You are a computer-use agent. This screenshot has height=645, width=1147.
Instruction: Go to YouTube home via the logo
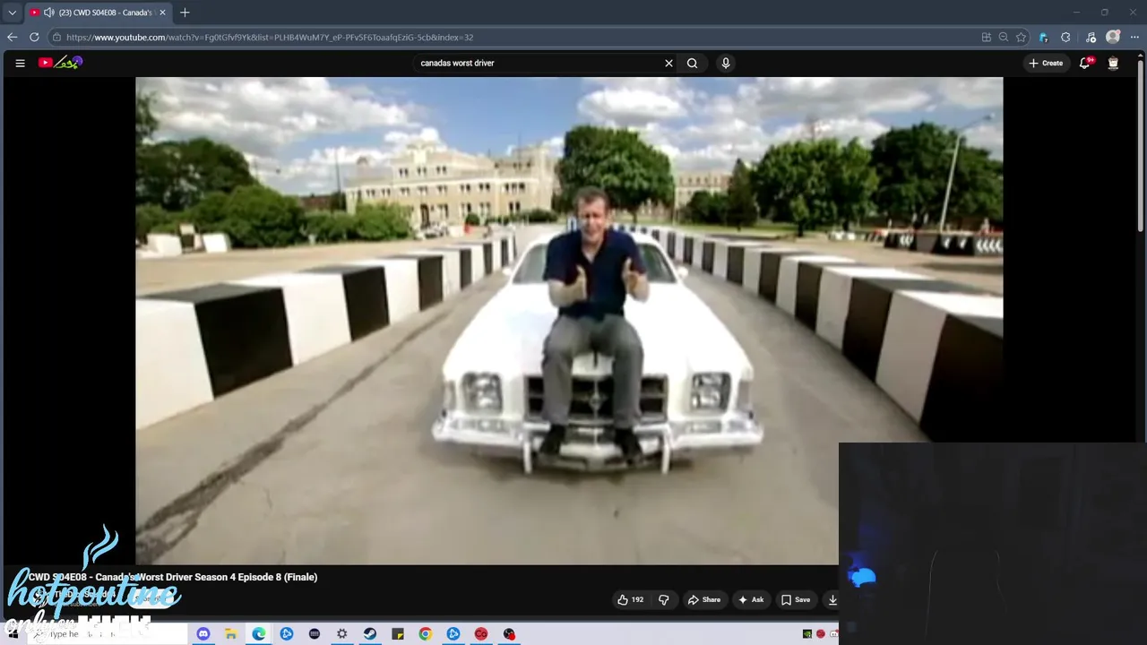click(60, 63)
